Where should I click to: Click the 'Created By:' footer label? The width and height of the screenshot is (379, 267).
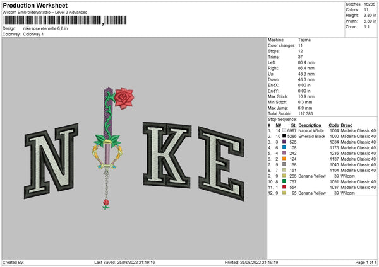(13, 262)
